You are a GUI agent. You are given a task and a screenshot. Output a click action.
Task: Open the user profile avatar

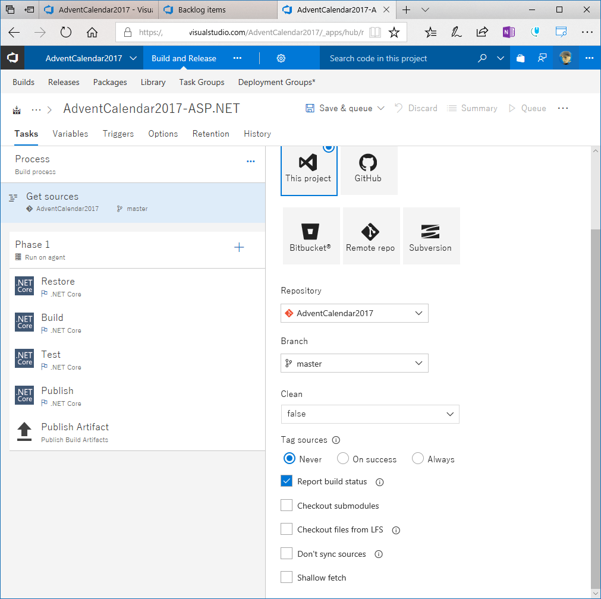click(566, 58)
